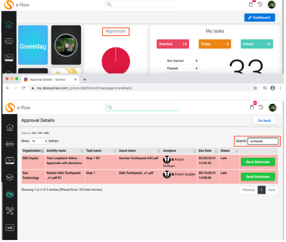
Task: Open the task list icon in Approval Details sidebar
Action: coord(10,144)
